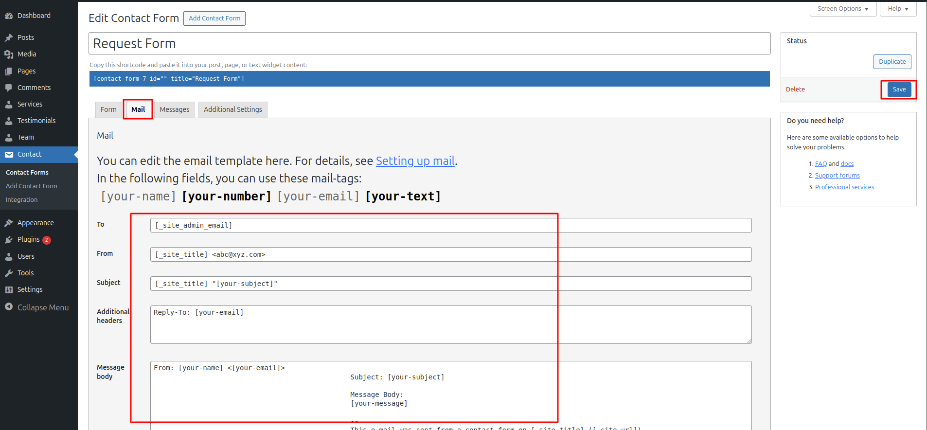Visit the Support forums link
Image resolution: width=927 pixels, height=430 pixels.
[x=838, y=176]
